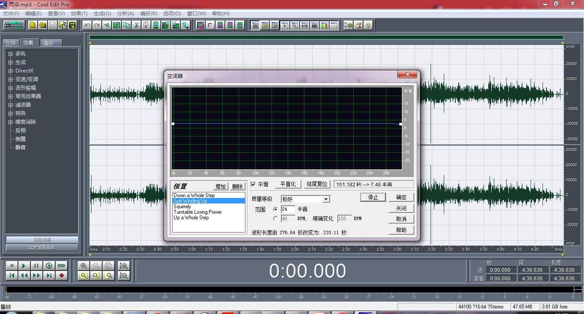The width and height of the screenshot is (584, 314).
Task: Select the 半音 semitone range radio button
Action: 275,209
